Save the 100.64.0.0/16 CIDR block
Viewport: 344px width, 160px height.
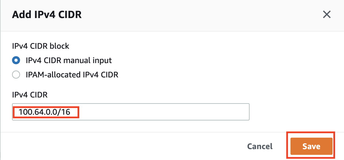(x=311, y=146)
